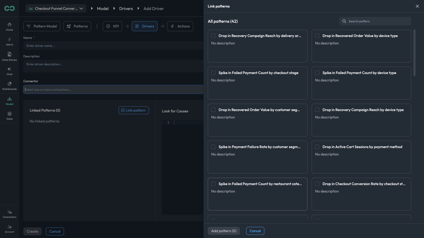Click the Link pattern button
Viewport: 424px width, 238px height.
point(134,110)
